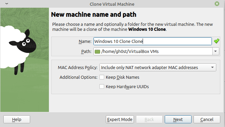
Task: Enable the Keep Hardware UUIDs checkbox
Action: [102, 86]
